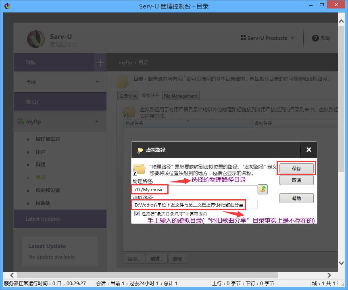Collapse the myftp domain arrow
Image resolution: width=348 pixels, height=290 pixels.
click(x=96, y=121)
